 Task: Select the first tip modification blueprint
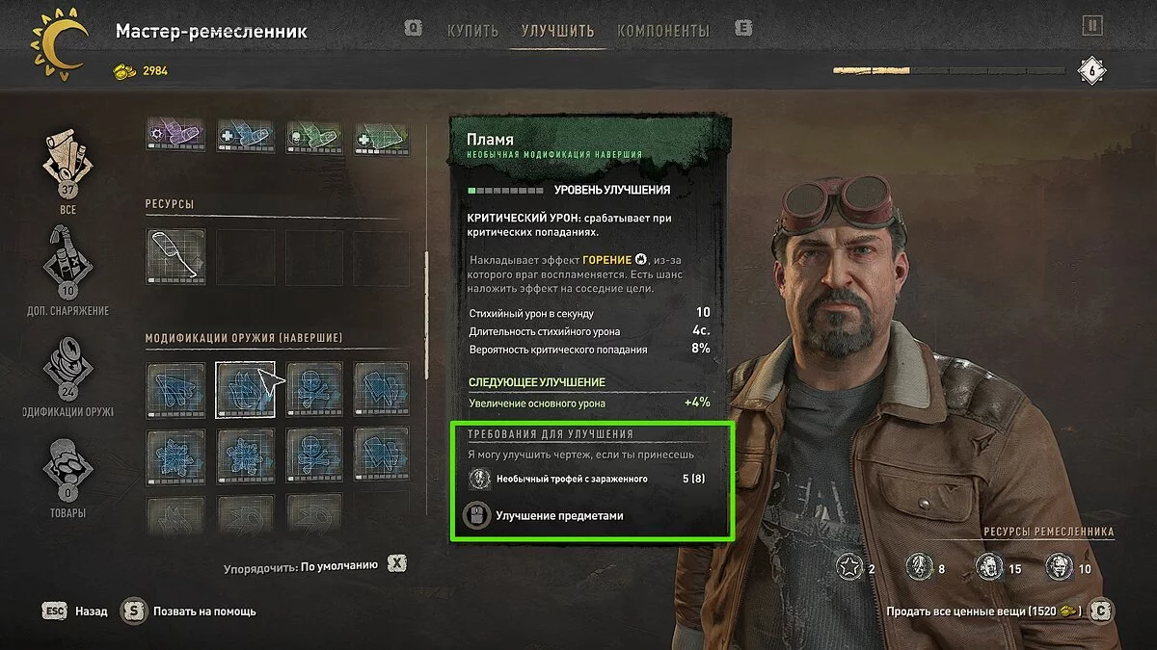pos(175,390)
